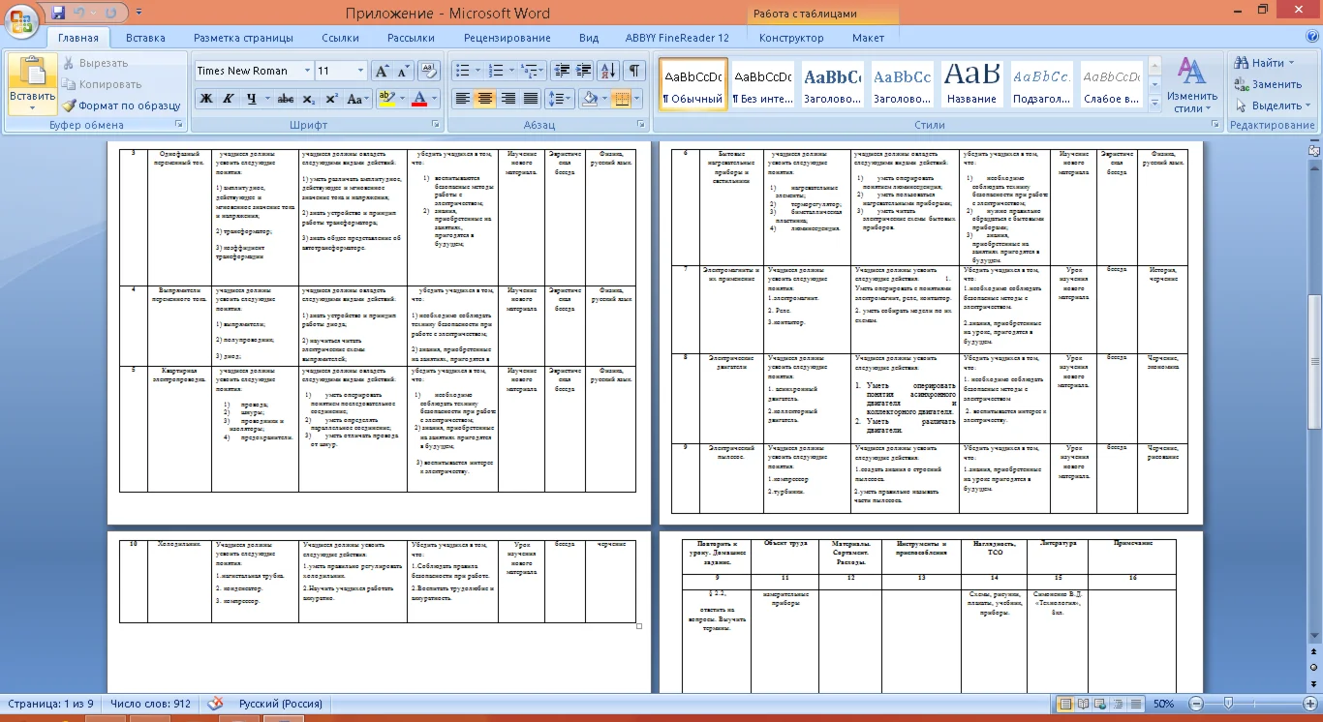Switch to the Вставка tab
The height and width of the screenshot is (722, 1323).
tap(145, 38)
